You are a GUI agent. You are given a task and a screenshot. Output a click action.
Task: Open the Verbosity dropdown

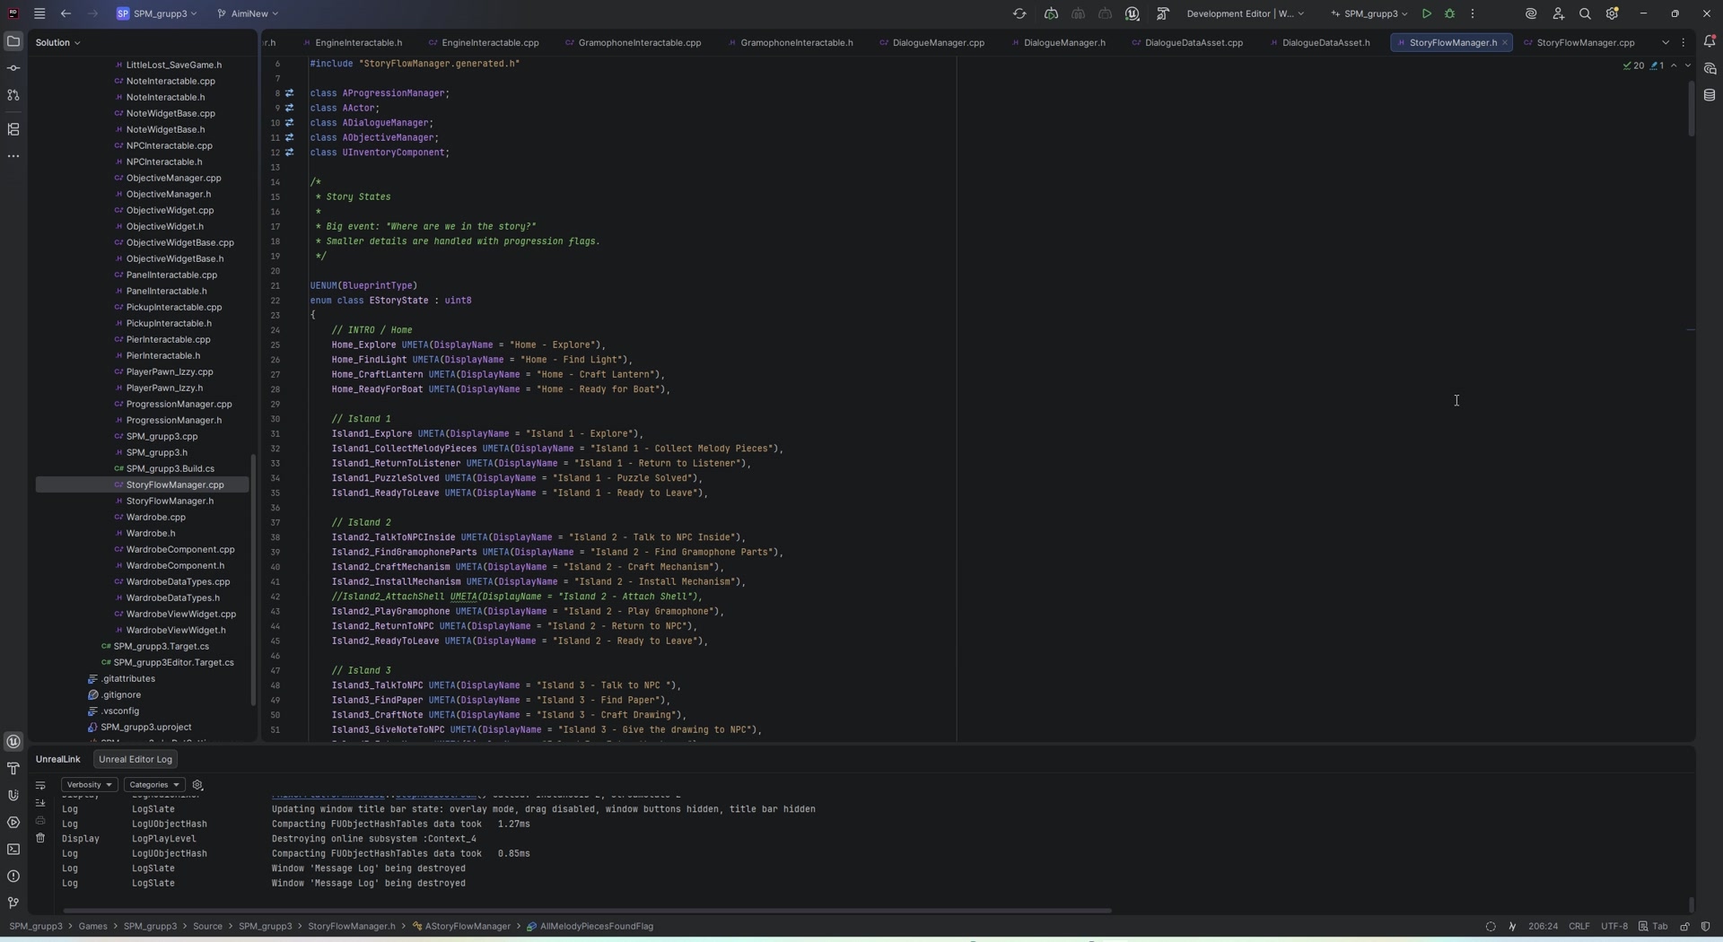pyautogui.click(x=89, y=785)
